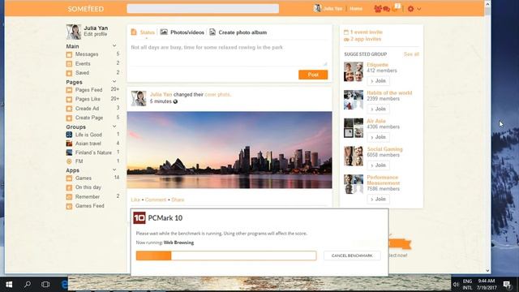The height and width of the screenshot is (292, 519).
Task: Click the Etiquette group thumbnail
Action: (x=354, y=71)
